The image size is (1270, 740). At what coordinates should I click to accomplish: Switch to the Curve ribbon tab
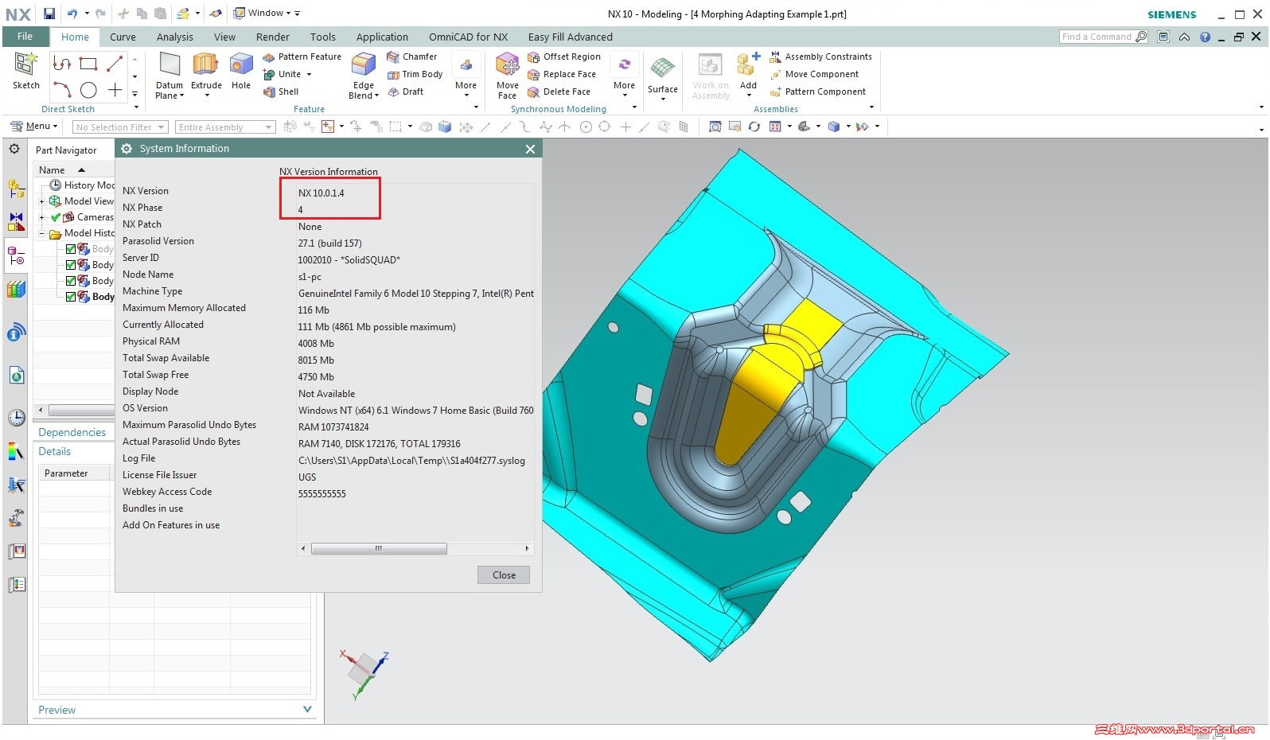123,37
